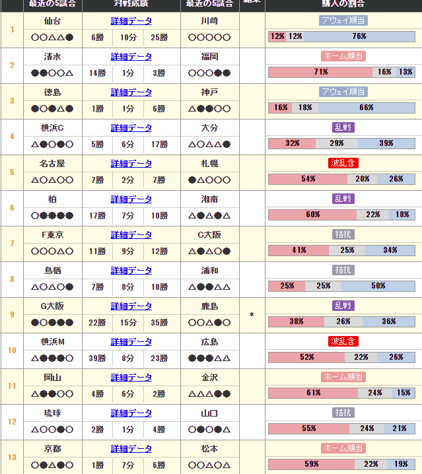Click the 76% away segment for 川崎
Viewport: 422px width, 474px height.
coord(359,36)
